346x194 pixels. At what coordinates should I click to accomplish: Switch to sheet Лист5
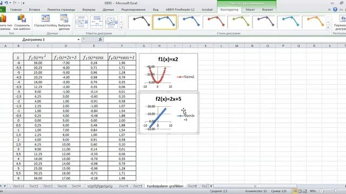pyautogui.click(x=138, y=186)
